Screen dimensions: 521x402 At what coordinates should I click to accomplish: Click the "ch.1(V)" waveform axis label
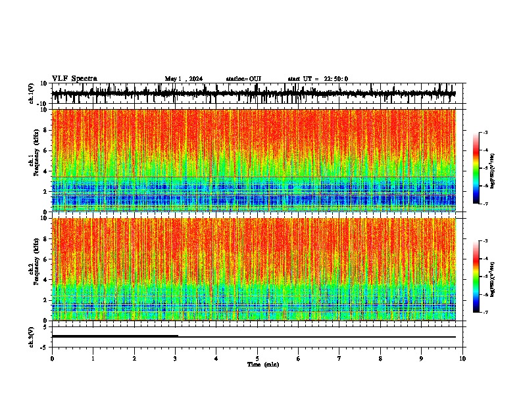click(32, 93)
